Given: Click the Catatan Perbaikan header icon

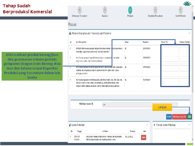Looking at the screenshot, I should [70, 125].
